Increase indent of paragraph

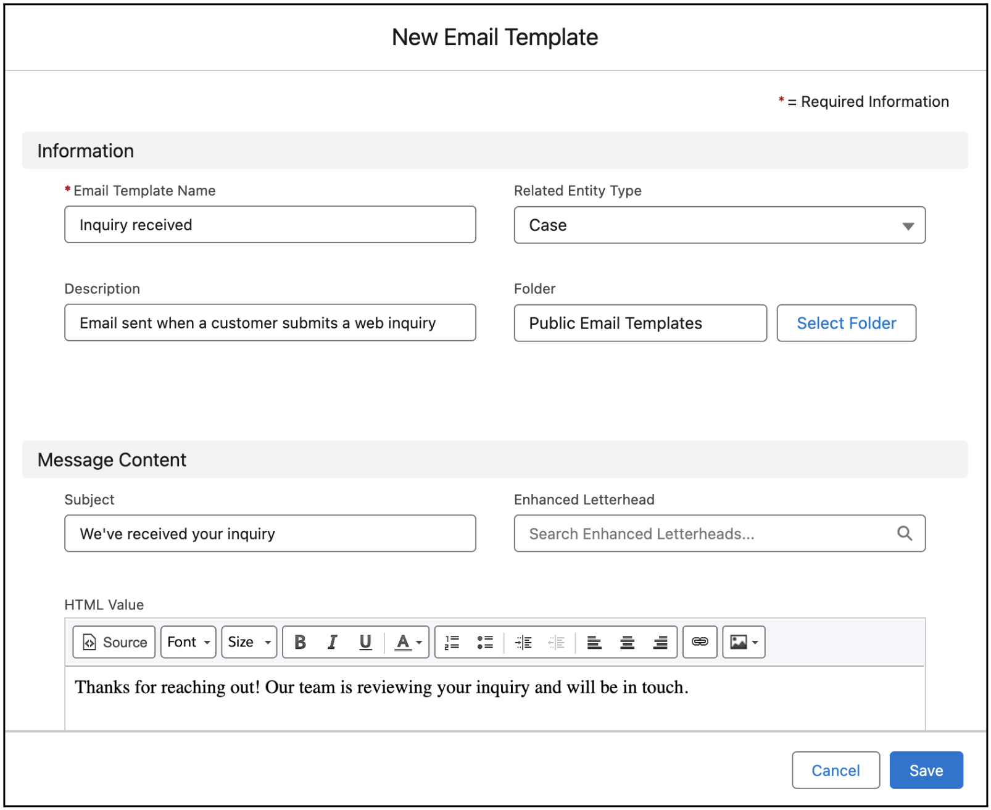(523, 642)
